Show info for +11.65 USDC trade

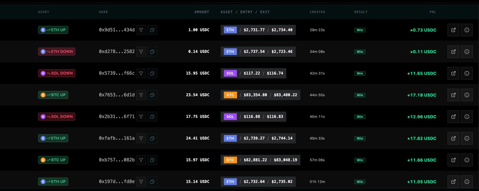467,73
